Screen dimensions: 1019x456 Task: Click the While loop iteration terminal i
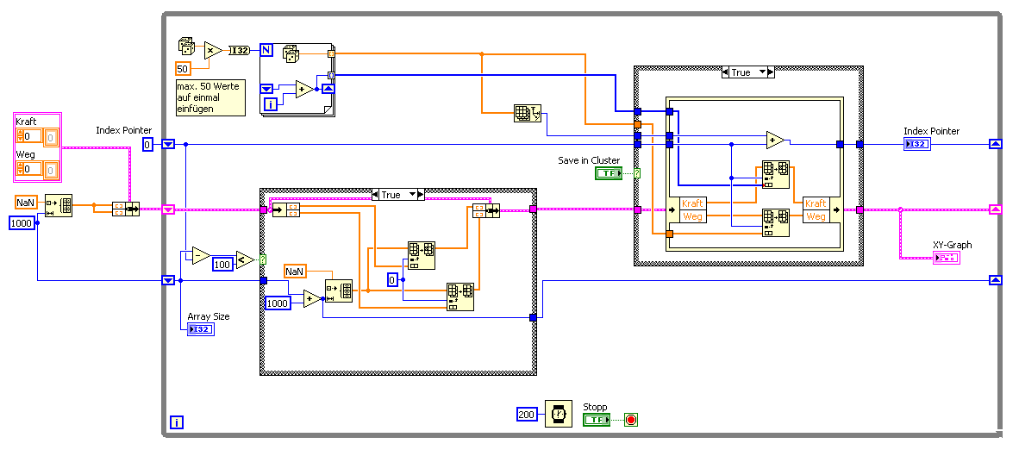[176, 423]
